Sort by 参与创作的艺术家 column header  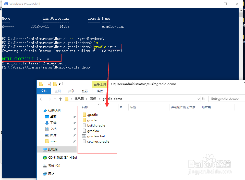[183, 107]
